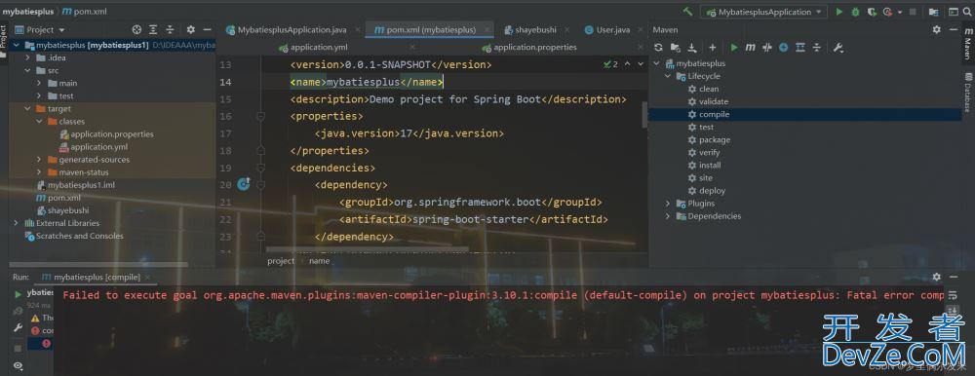Click the 'name' breadcrumb at editor bottom
This screenshot has width=975, height=376.
click(319, 261)
